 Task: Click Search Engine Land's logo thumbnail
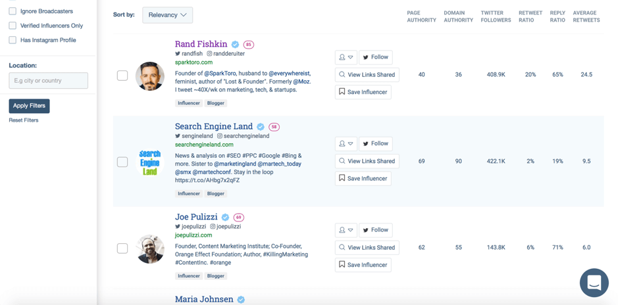pos(150,162)
